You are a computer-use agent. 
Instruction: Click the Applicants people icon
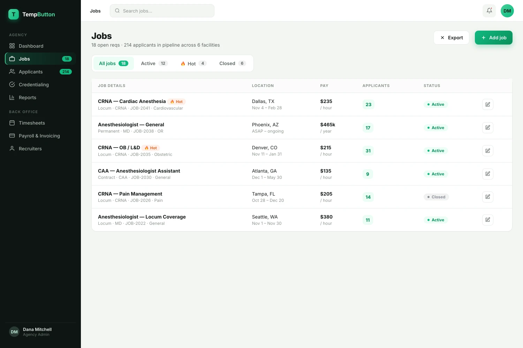(x=12, y=72)
